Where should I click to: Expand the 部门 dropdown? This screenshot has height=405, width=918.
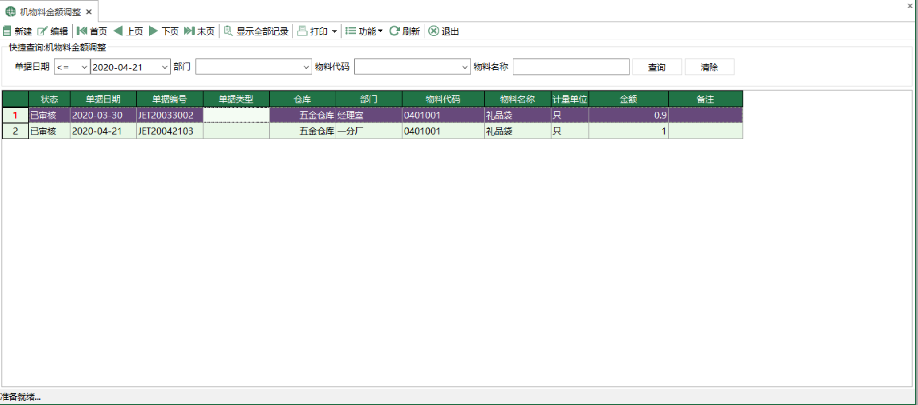click(x=306, y=67)
